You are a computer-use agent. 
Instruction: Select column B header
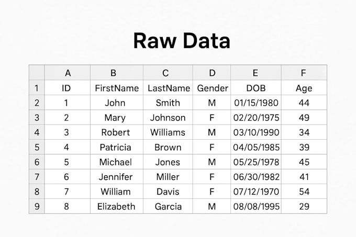pyautogui.click(x=117, y=73)
